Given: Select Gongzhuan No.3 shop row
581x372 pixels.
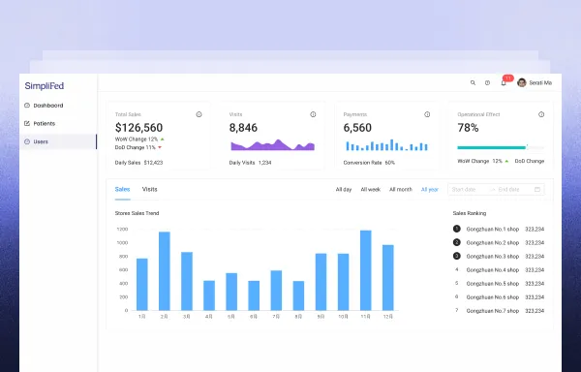Looking at the screenshot, I should pyautogui.click(x=499, y=256).
